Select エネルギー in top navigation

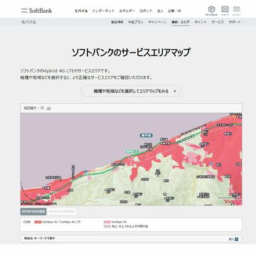click(127, 11)
